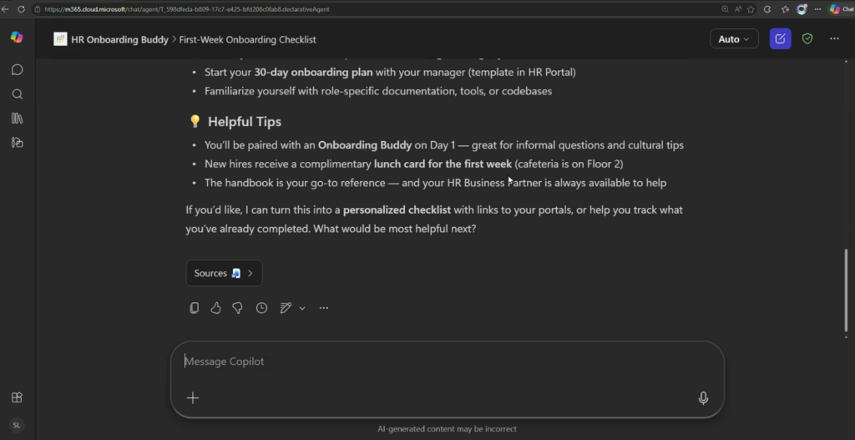Click the microphone for voice input

(703, 398)
